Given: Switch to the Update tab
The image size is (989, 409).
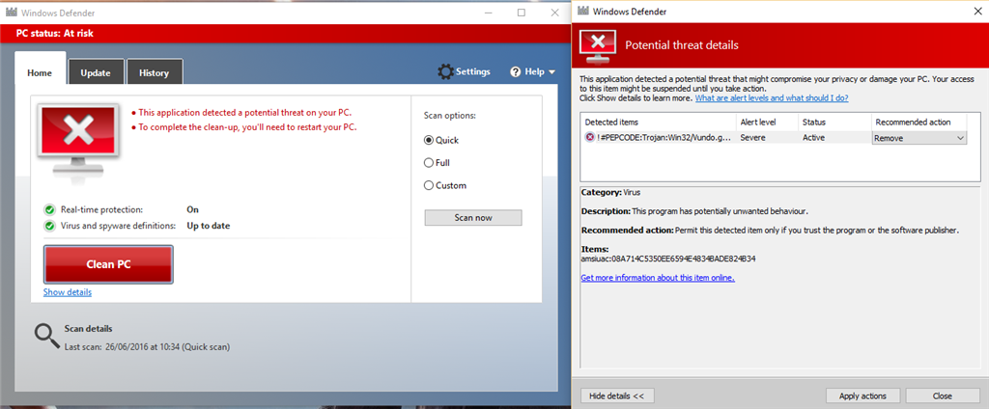Looking at the screenshot, I should 96,71.
